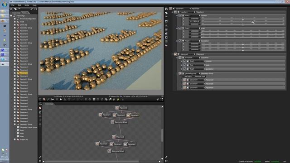Click the scale Y value field

pos(194,34)
